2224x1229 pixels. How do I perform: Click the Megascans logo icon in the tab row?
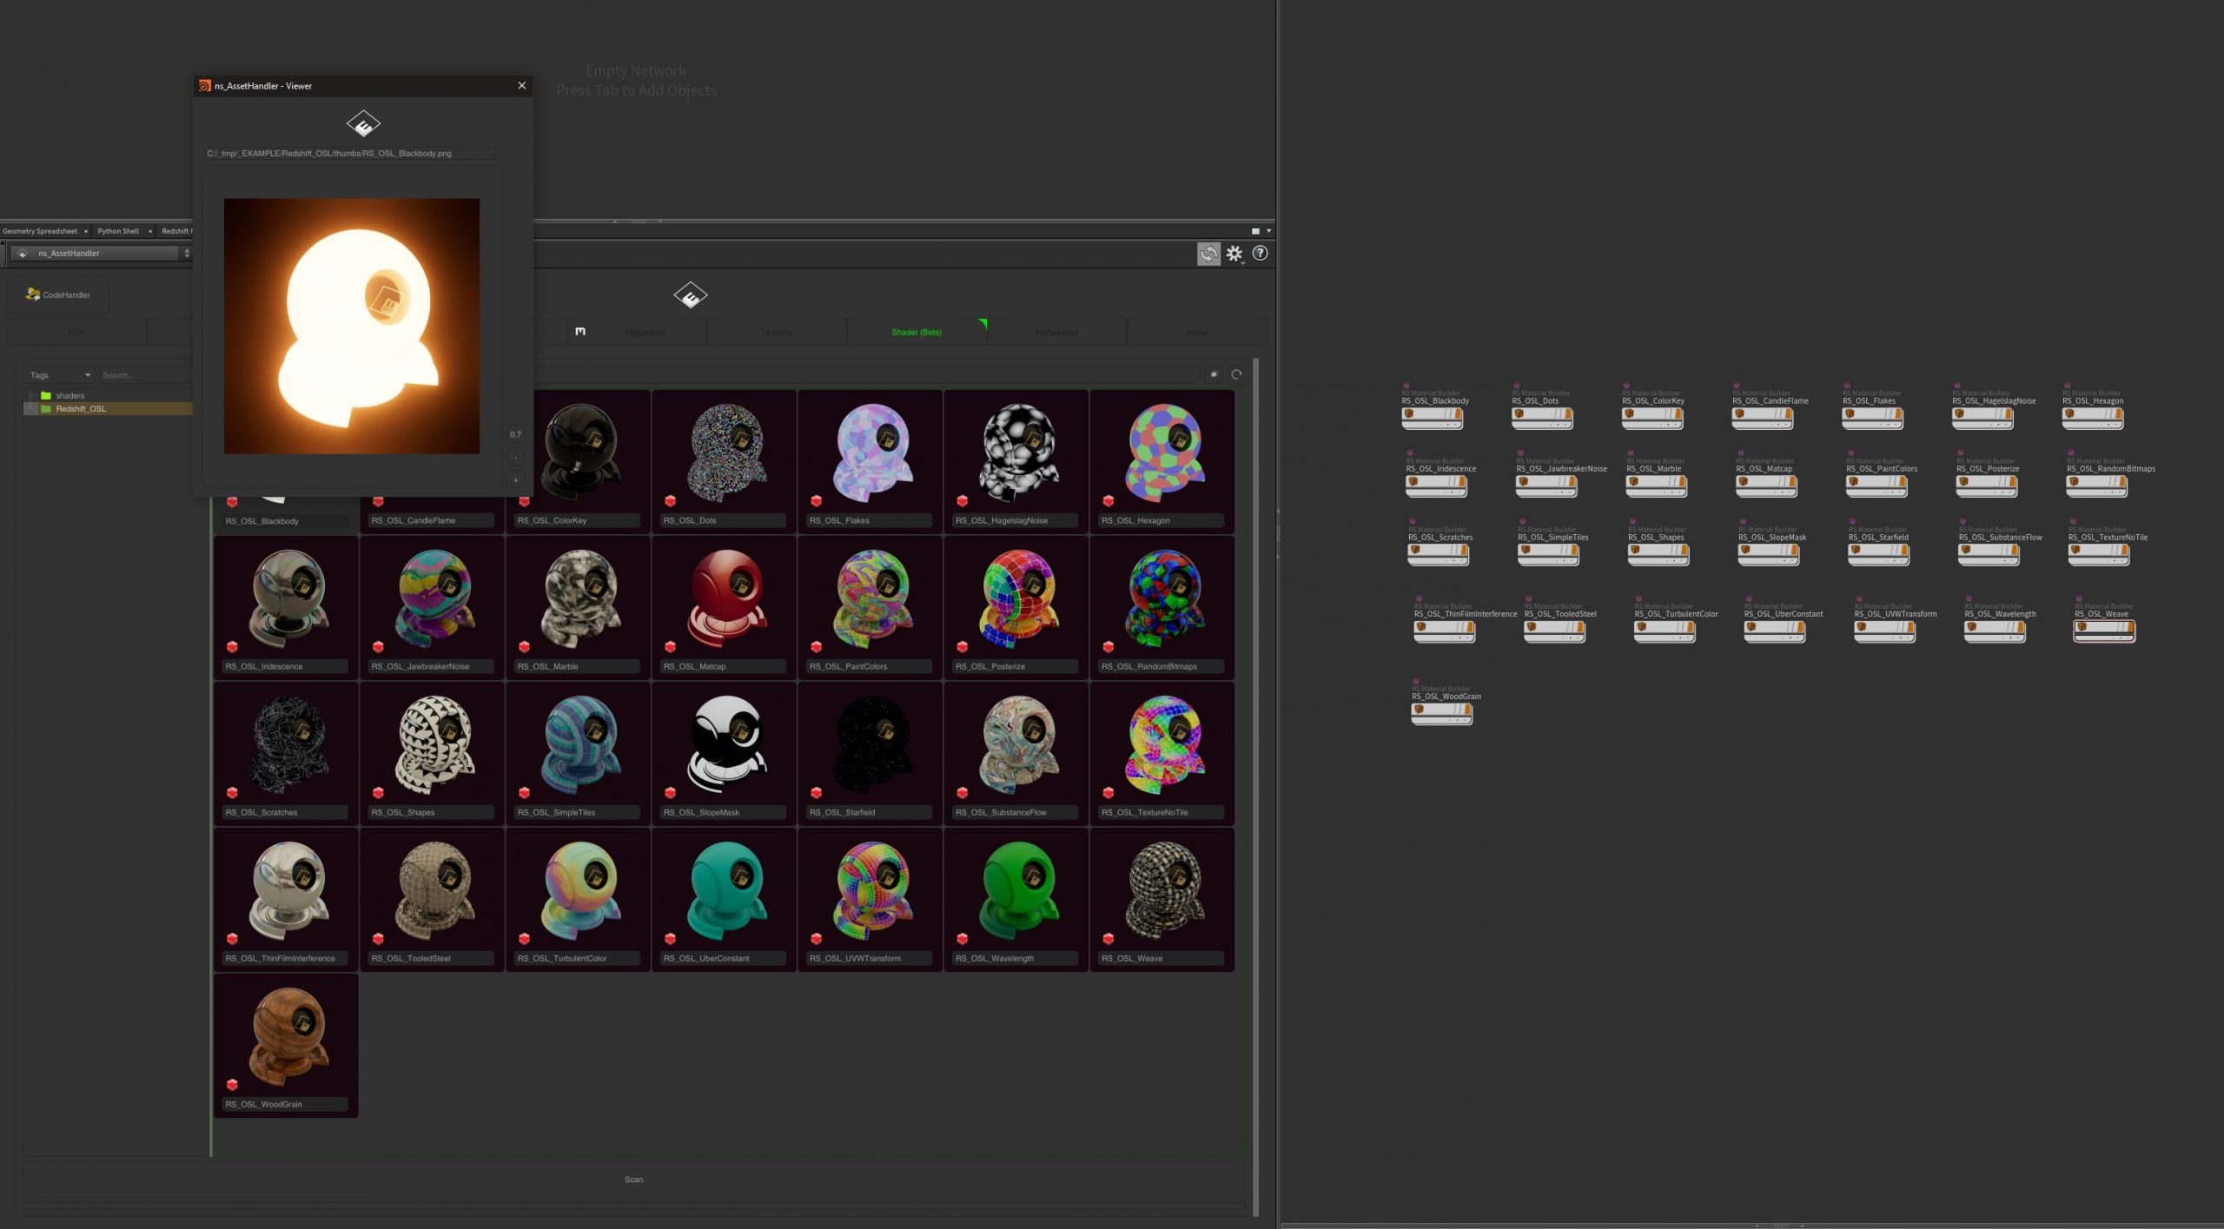(579, 331)
